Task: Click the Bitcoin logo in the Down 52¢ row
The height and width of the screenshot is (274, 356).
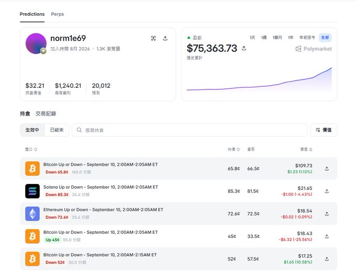Action: [32, 259]
